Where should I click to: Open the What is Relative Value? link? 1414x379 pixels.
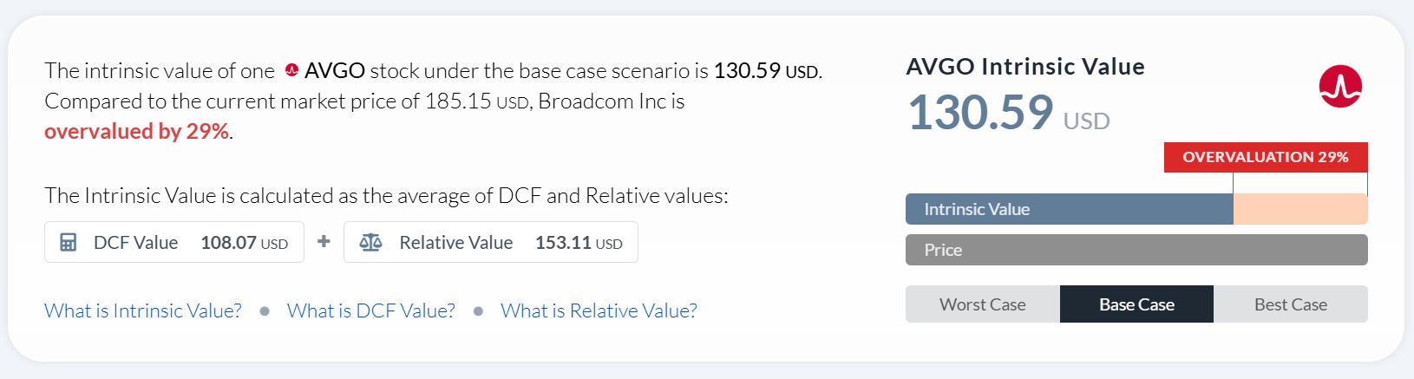[x=599, y=310]
